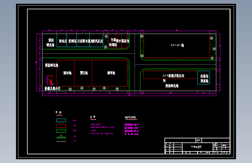Select the 格栅及集水井 label
This screenshot has height=163, width=252.
click(52, 88)
